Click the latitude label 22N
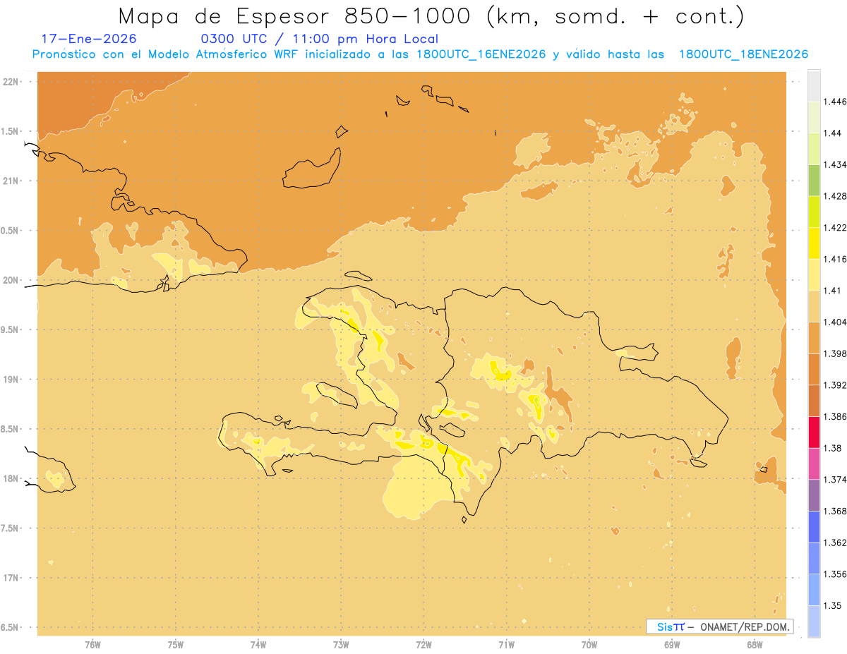The width and height of the screenshot is (847, 654). pos(11,81)
